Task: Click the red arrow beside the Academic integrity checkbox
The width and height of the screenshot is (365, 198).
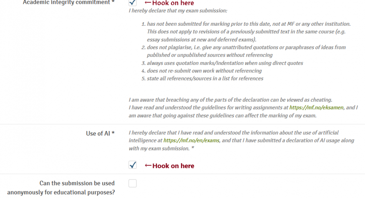Action: click(x=148, y=3)
